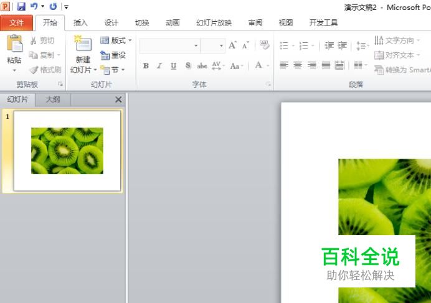Toggle align text left
The image size is (431, 303).
tap(284, 65)
